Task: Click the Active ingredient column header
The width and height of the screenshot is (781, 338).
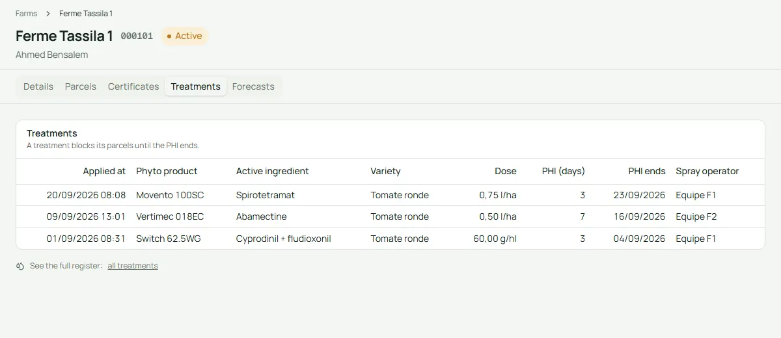Action: [x=273, y=171]
